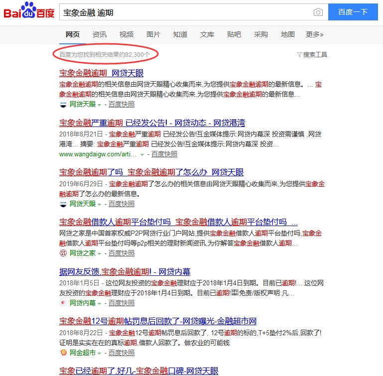Viewport: 383px width, 376px height.
Task: Open result 宝象金融逾期了吗 宝象金融逾期了怎么办
Action: pos(151,172)
